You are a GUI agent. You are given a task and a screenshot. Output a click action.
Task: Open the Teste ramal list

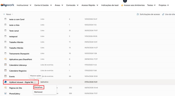[14, 31]
